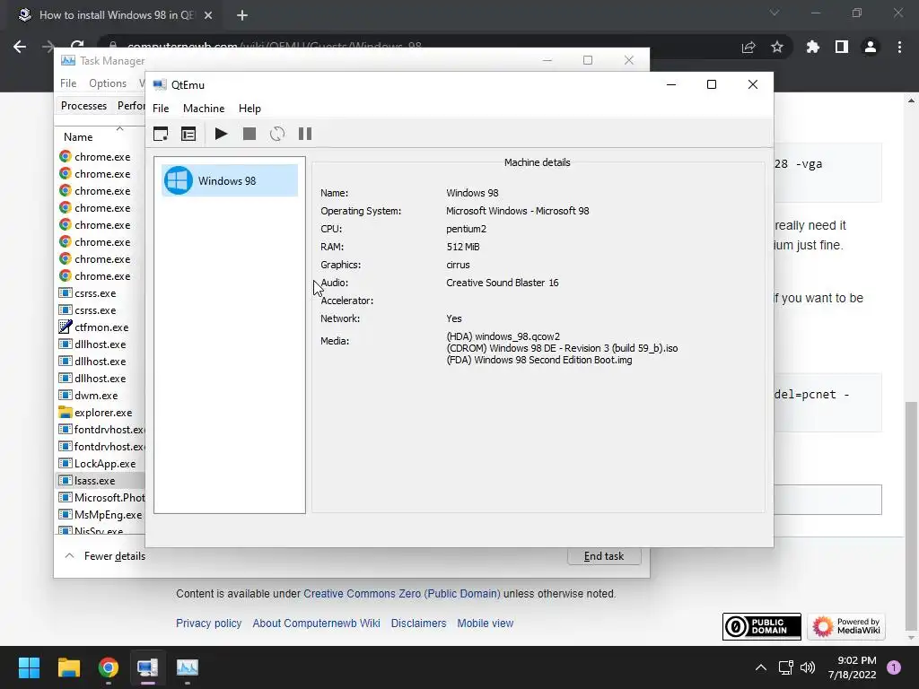The height and width of the screenshot is (689, 919).
Task: Pause the machine using the pause icon
Action: pyautogui.click(x=305, y=134)
